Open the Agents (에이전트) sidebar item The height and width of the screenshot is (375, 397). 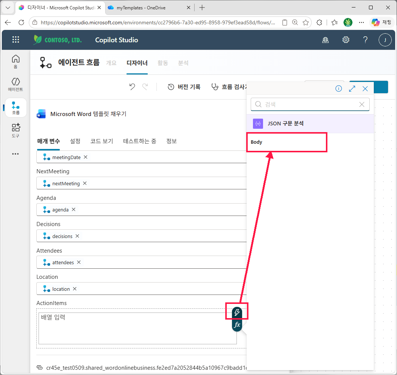point(15,84)
